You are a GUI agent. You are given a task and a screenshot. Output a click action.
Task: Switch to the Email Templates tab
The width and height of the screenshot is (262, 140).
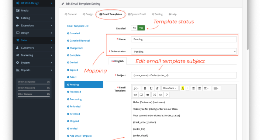click(x=111, y=14)
